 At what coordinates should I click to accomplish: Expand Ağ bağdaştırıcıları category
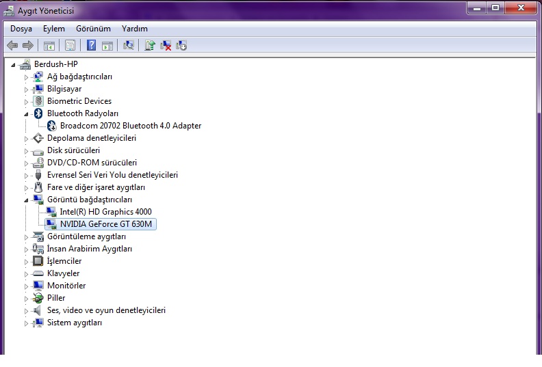click(26, 77)
